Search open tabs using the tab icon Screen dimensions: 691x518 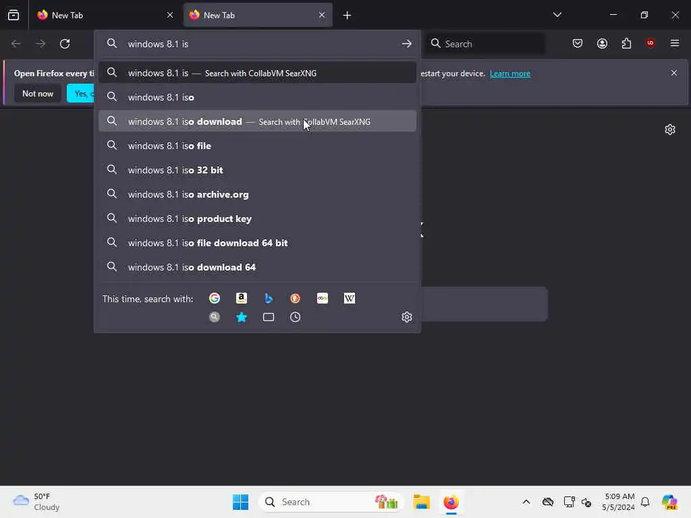[269, 317]
